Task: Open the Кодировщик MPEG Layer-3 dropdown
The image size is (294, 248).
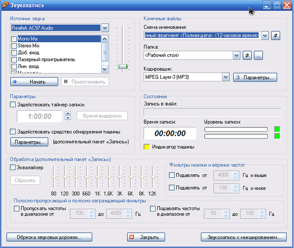Action: [226, 77]
